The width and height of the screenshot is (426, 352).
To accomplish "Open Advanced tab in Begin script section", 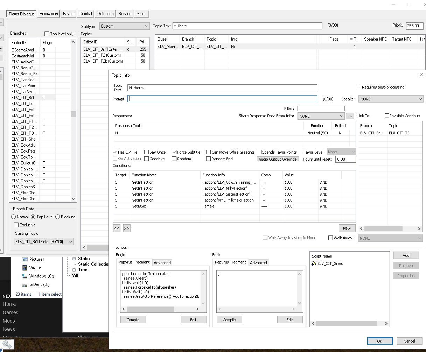I will click(x=162, y=263).
